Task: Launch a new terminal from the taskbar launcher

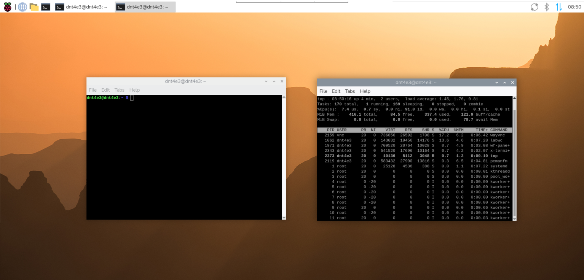Action: pos(46,6)
